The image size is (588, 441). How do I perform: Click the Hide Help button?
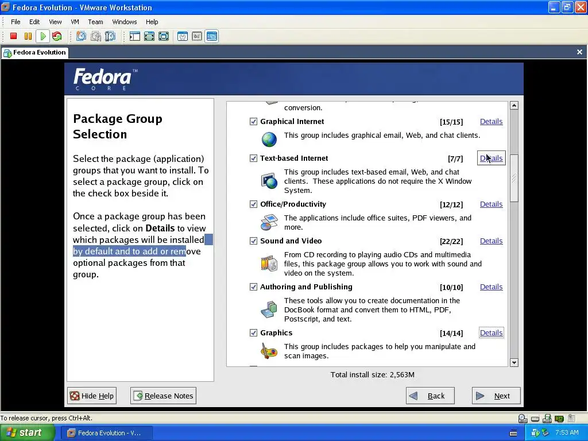92,396
